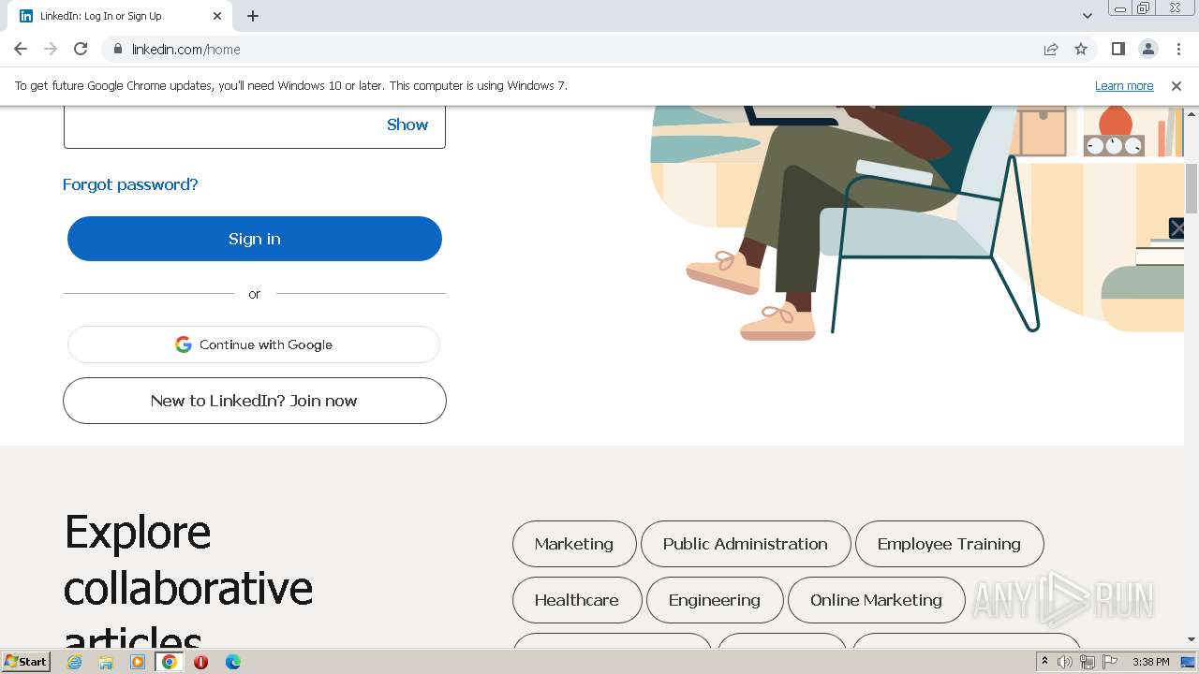Click Show desktop button
This screenshot has height=674, width=1199.
1189,662
